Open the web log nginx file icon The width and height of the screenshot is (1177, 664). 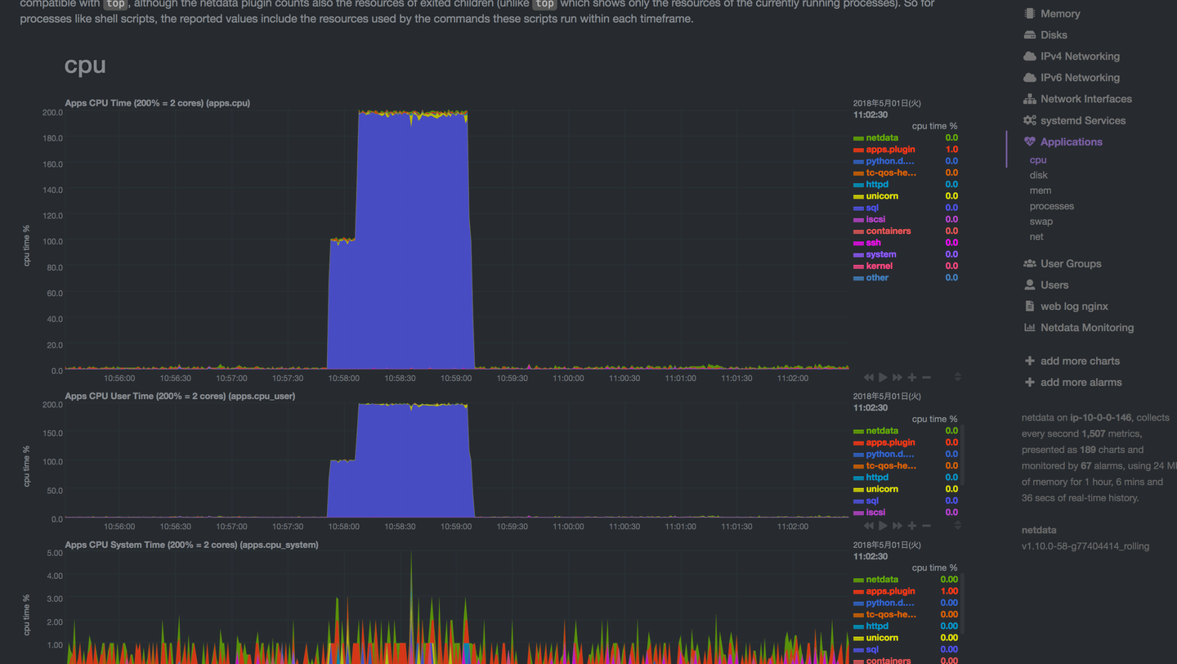pyautogui.click(x=1029, y=306)
